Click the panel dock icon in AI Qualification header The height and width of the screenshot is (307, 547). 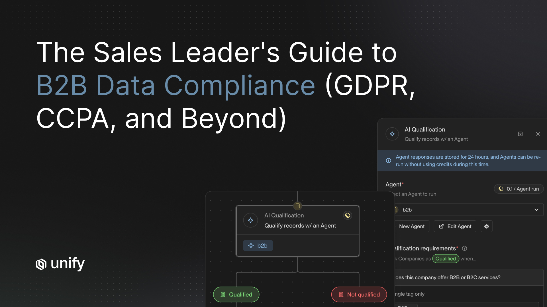tap(520, 134)
